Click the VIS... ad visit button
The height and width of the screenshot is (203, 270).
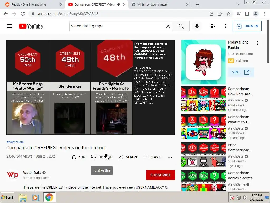[241, 72]
